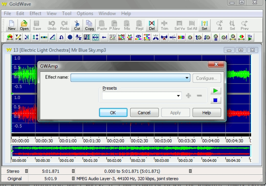Click the Undo toolbar button
This screenshot has width=266, height=186.
(x=52, y=25)
